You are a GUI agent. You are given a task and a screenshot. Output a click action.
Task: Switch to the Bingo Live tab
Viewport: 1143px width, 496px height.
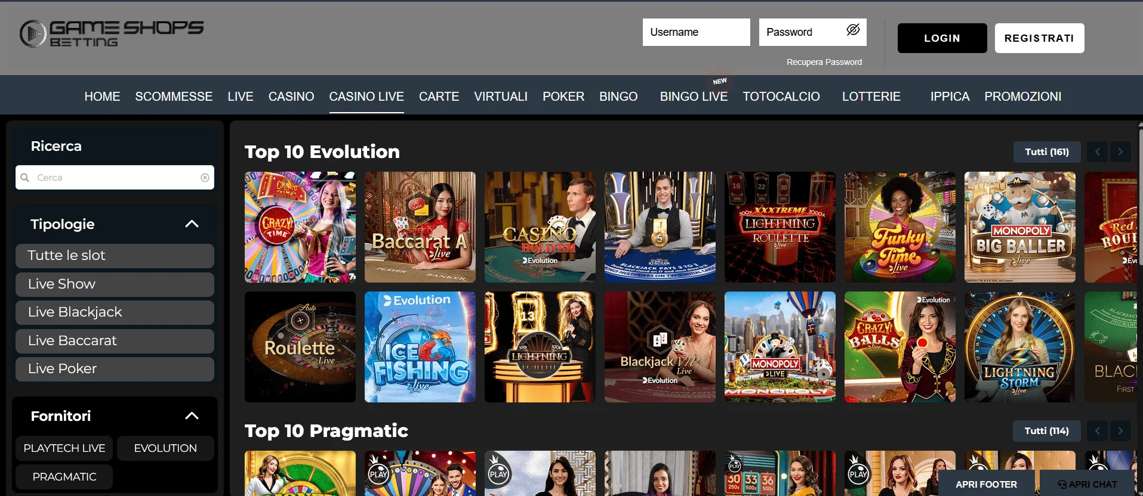click(694, 97)
